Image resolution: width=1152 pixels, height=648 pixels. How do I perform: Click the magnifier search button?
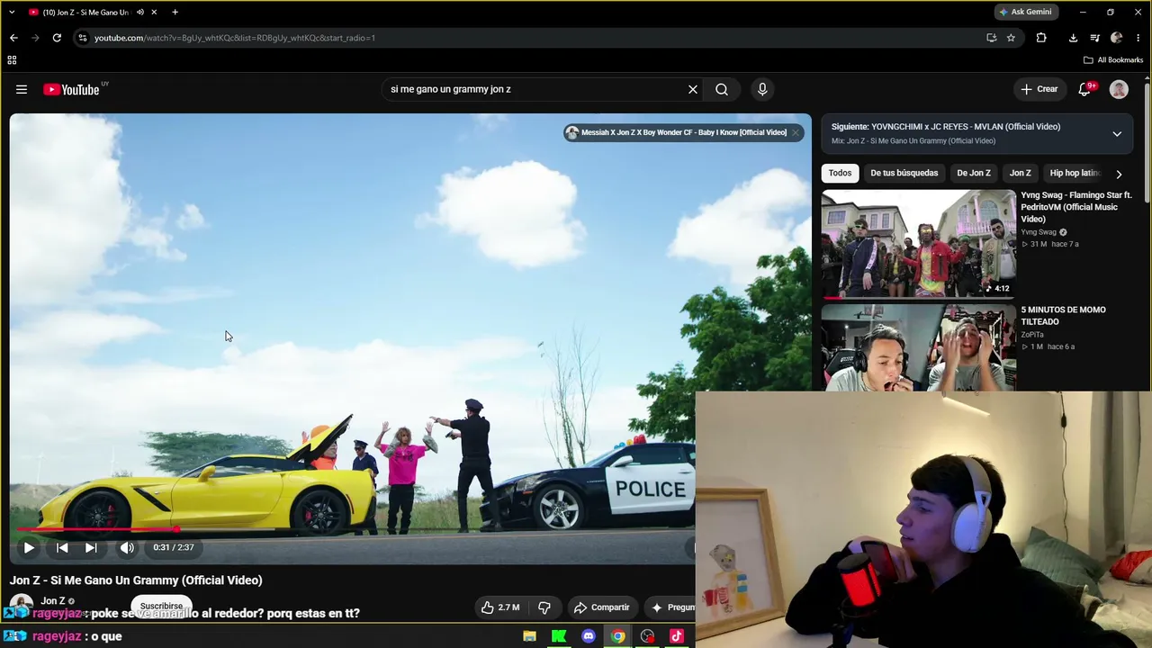(x=722, y=89)
